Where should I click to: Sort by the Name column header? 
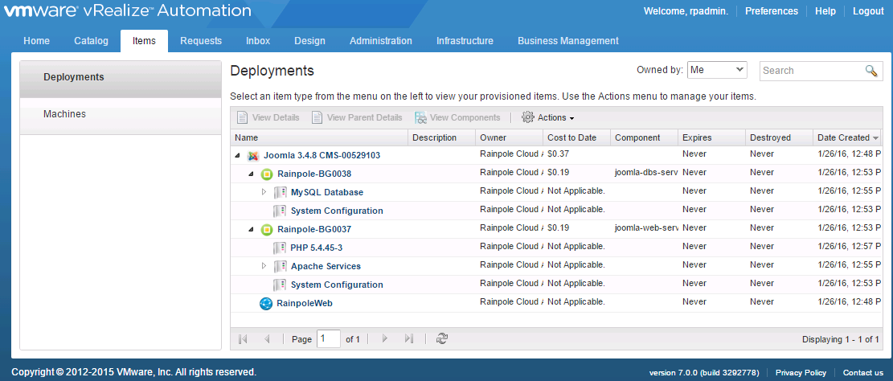point(319,137)
